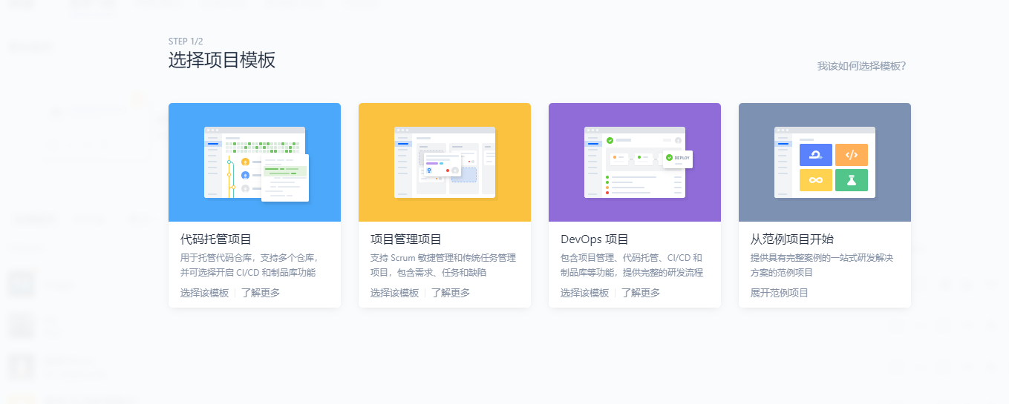Click the purple DevOps template thumbnail
The height and width of the screenshot is (404, 1009).
(x=635, y=162)
